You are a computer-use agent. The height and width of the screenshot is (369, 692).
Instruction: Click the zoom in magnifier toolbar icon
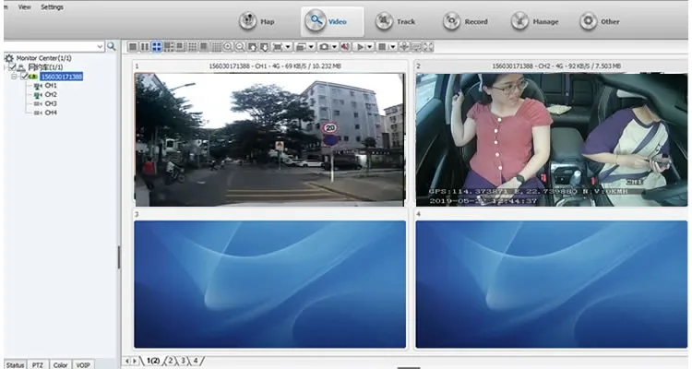[x=227, y=46]
